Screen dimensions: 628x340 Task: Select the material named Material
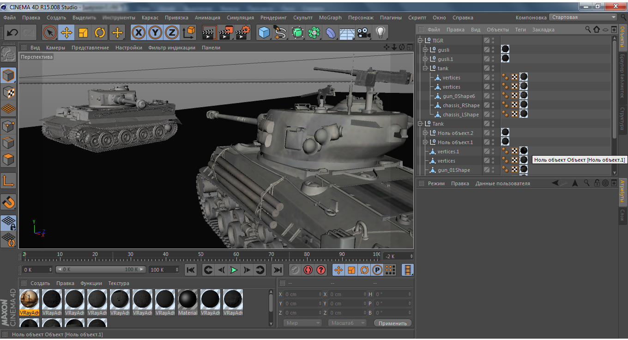coord(187,303)
